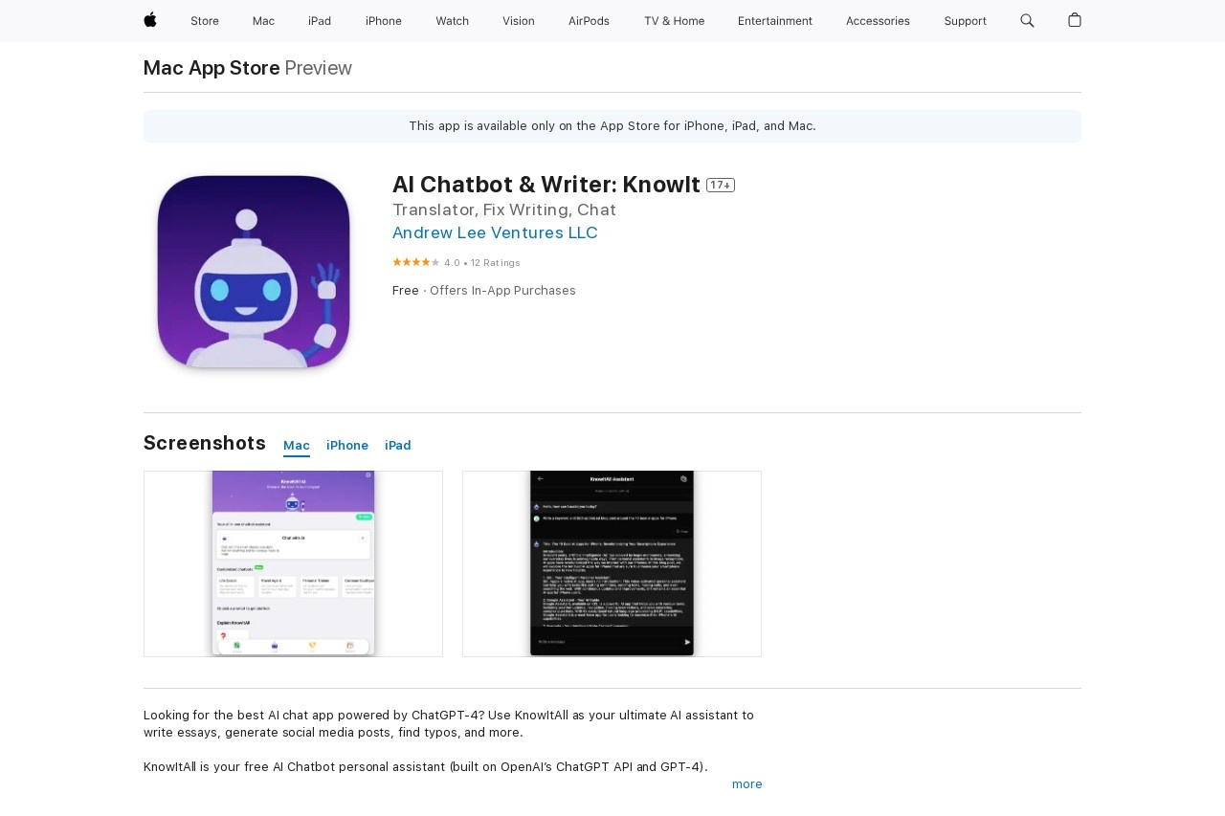Click the KnowIt robot app icon

(x=254, y=272)
